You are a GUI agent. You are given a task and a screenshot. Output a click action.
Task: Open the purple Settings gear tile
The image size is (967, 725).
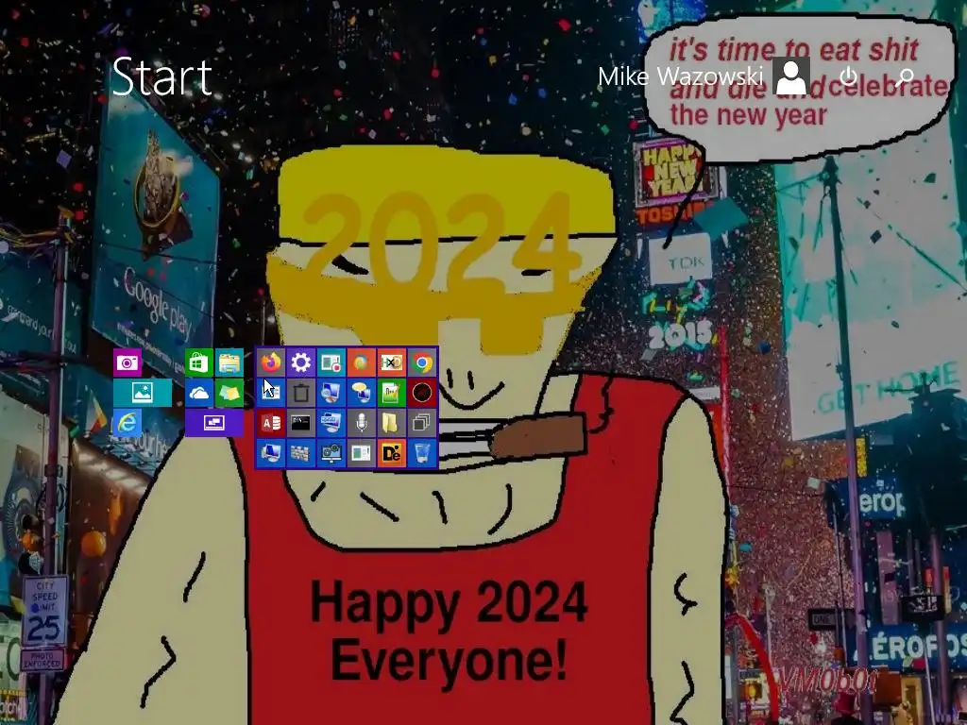coord(301,362)
